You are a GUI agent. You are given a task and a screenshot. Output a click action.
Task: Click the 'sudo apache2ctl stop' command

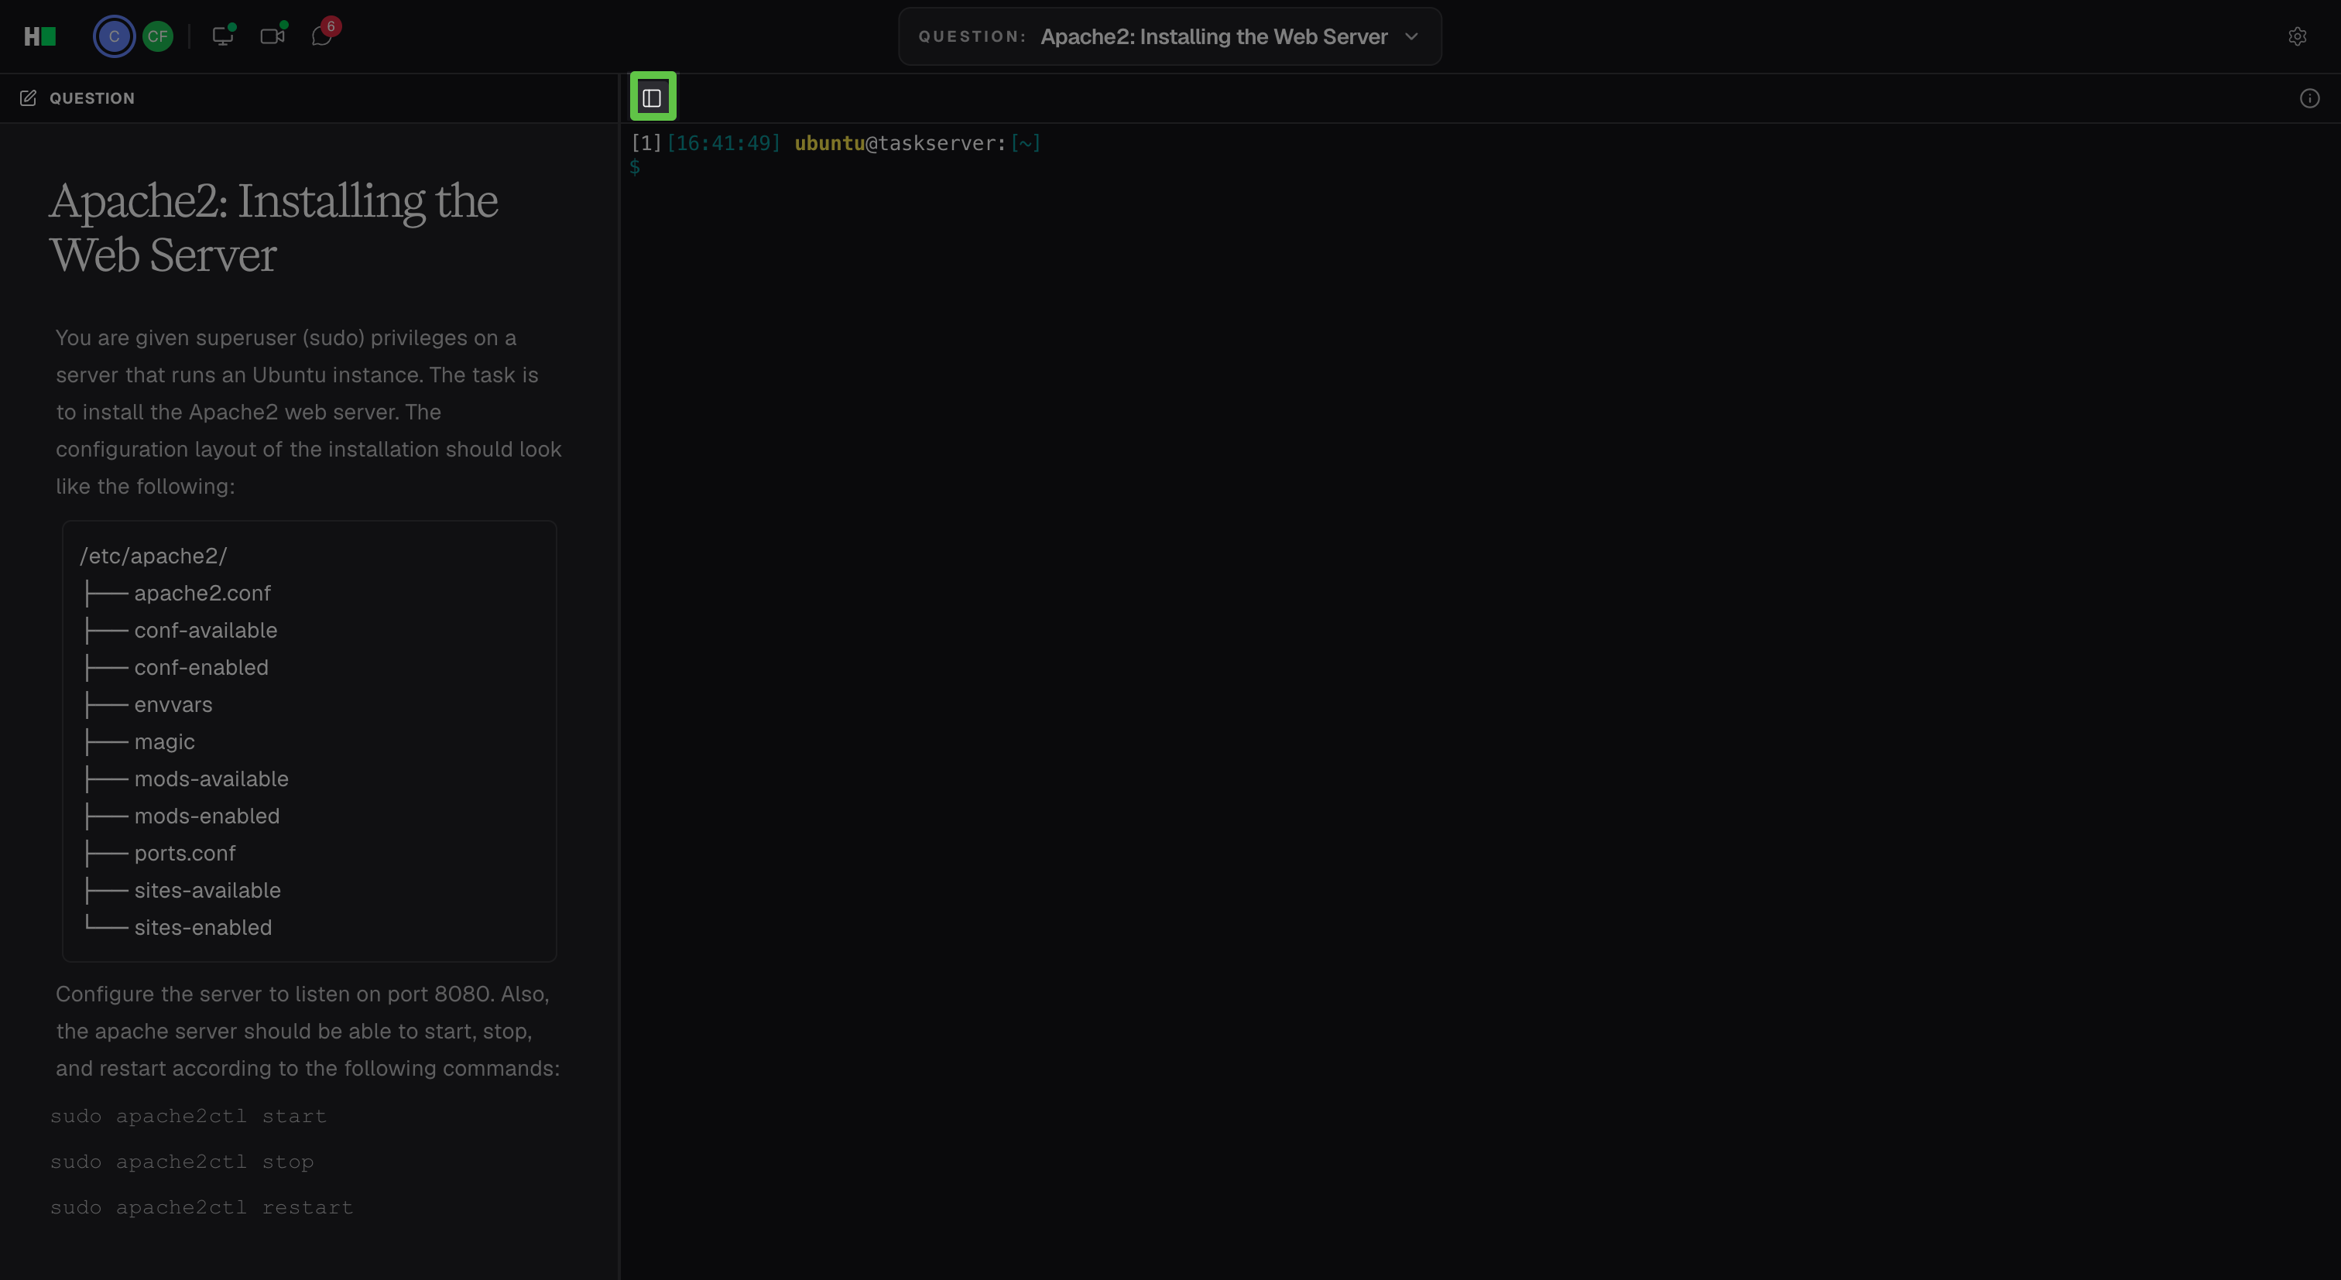pos(182,1162)
